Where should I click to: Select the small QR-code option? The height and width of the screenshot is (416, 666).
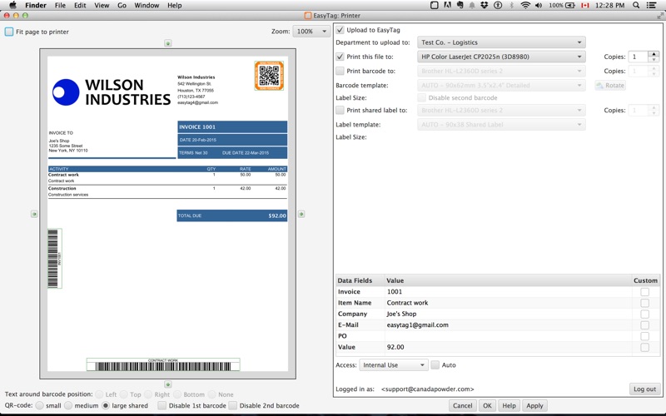tap(39, 405)
